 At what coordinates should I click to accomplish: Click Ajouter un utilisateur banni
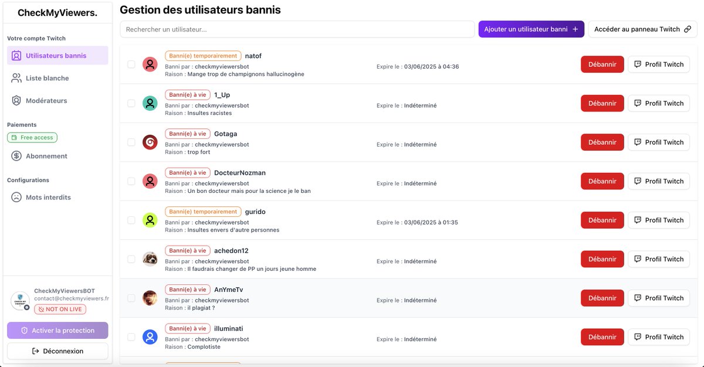531,28
